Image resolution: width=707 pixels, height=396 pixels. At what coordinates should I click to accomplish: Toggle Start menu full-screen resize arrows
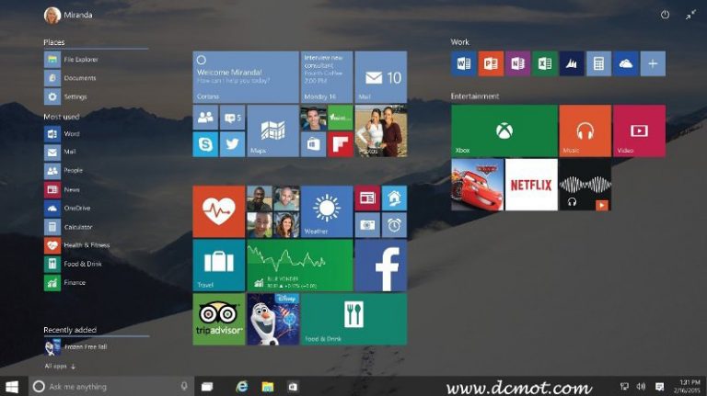690,15
